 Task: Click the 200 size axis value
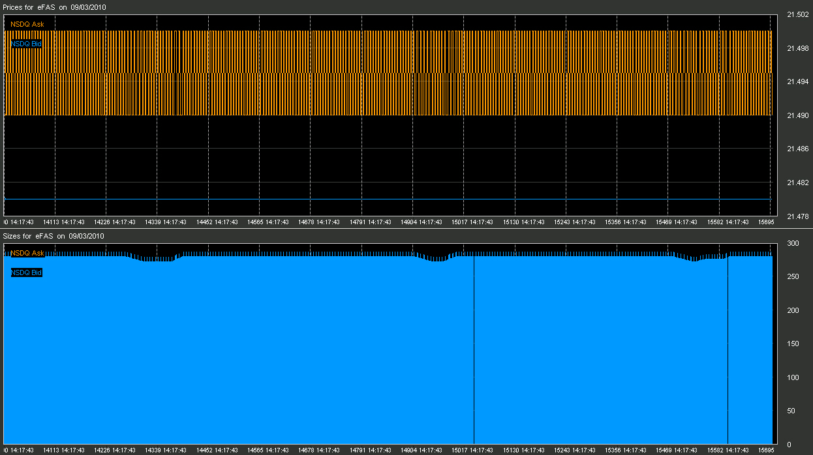coord(793,310)
